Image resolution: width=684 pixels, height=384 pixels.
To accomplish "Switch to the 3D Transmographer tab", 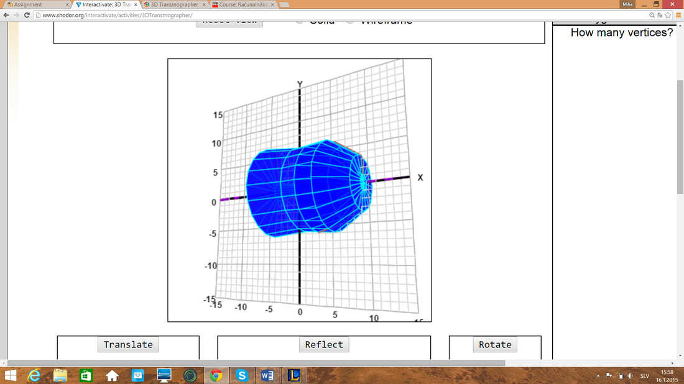I will 174,4.
